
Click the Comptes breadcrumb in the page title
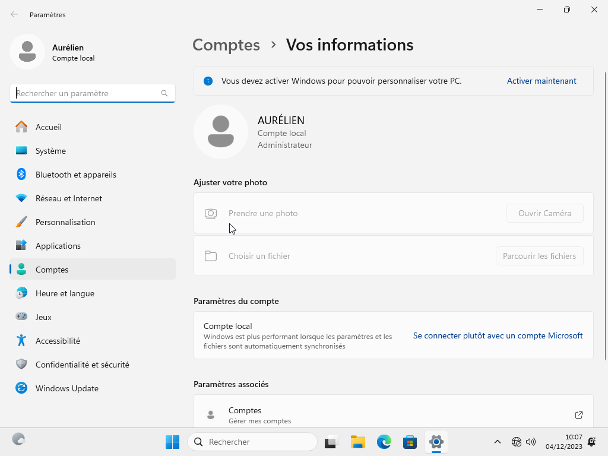(x=226, y=45)
